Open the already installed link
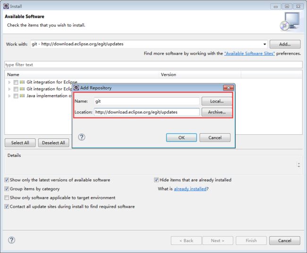Image resolution: width=307 pixels, height=253 pixels. coord(190,189)
